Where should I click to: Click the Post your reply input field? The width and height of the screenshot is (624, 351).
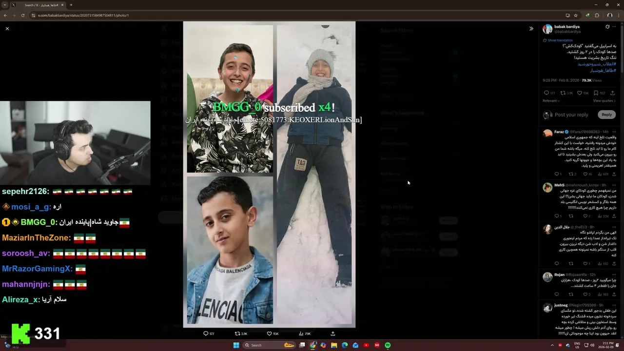[x=571, y=115]
